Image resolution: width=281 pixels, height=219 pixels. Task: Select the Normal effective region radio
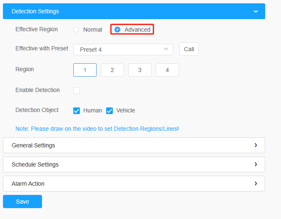(x=76, y=30)
